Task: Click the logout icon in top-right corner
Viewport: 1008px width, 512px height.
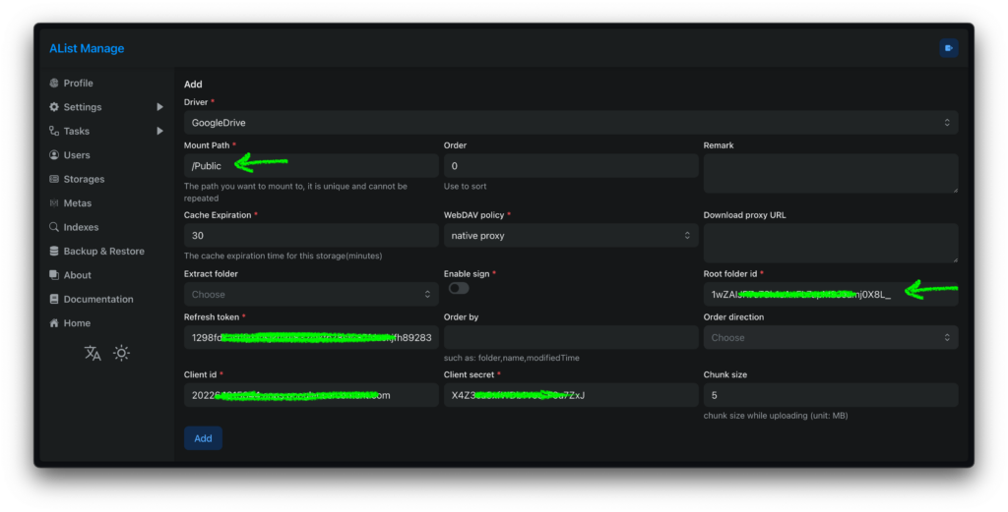Action: [x=948, y=48]
